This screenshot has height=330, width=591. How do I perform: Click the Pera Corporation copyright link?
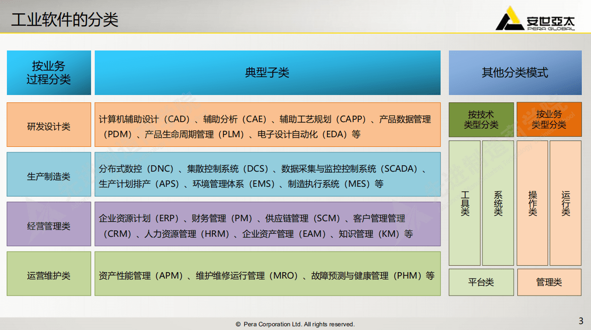295,324
